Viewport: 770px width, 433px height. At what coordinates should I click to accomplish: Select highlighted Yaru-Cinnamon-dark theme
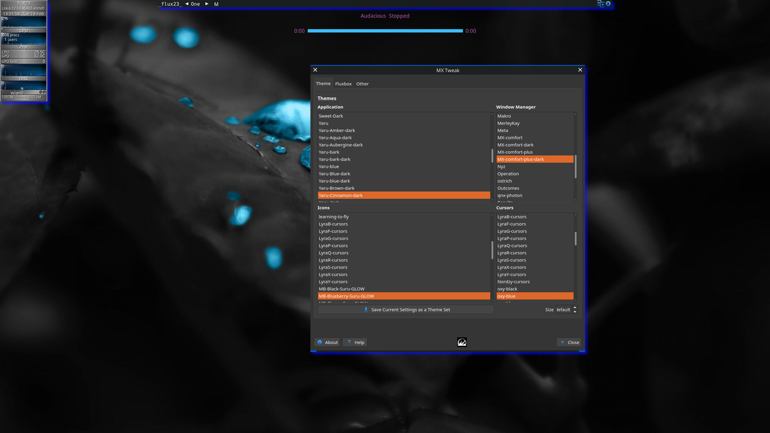[404, 195]
